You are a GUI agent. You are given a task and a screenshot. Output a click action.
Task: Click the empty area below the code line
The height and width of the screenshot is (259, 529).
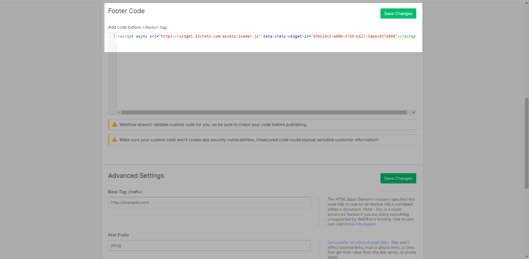tap(264, 75)
